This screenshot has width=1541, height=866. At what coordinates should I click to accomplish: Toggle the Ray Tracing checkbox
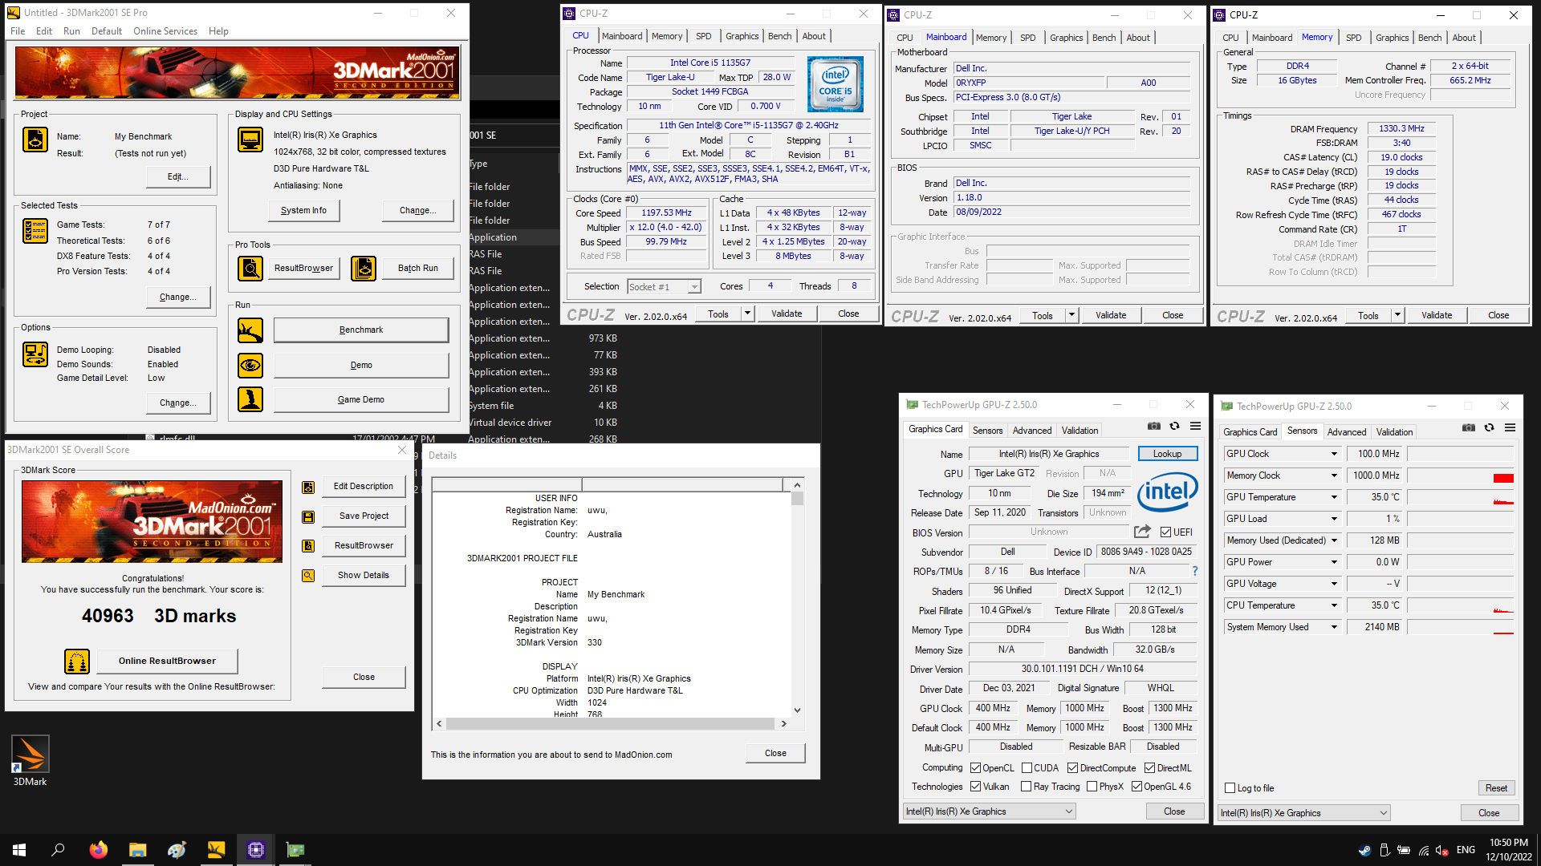[x=1027, y=787]
